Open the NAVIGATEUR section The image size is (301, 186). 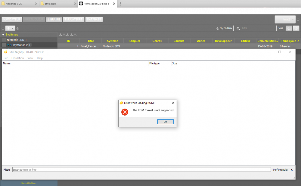click(x=12, y=19)
